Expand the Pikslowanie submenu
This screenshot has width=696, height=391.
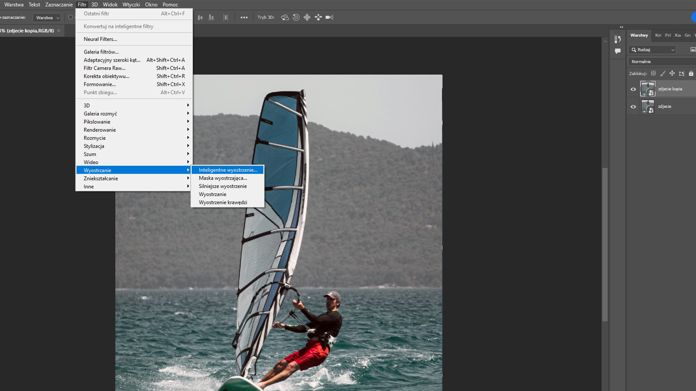point(134,122)
